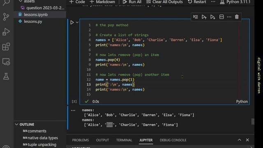
Task: Open the Source Control view
Action: click(6, 17)
